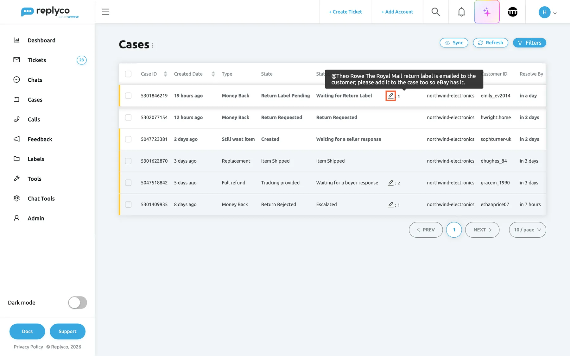
Task: Select checkbox for case 5301846219
Action: pyautogui.click(x=128, y=96)
